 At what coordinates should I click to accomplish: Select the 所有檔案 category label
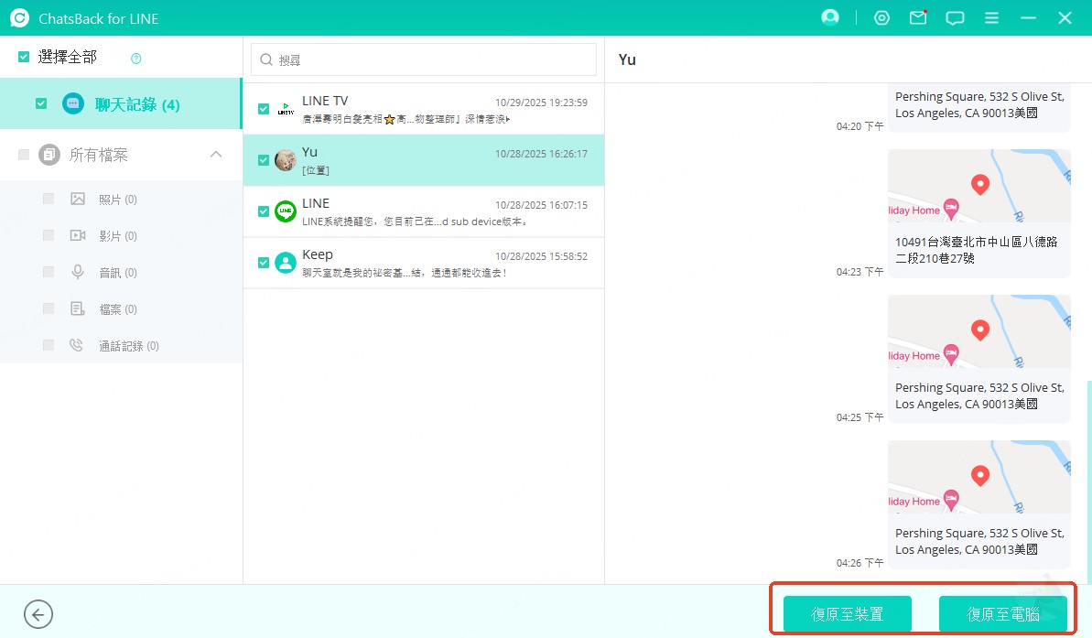98,155
